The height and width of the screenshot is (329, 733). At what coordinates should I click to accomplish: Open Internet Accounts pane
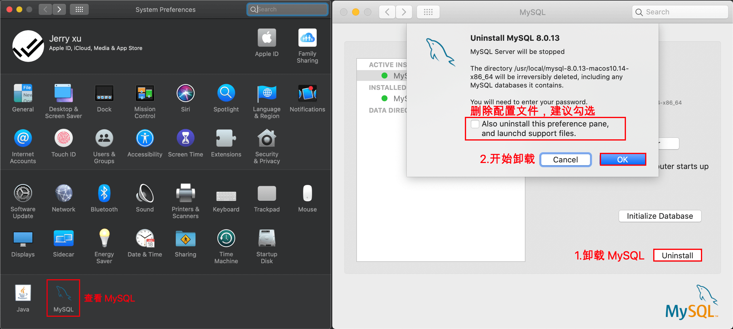(23, 146)
